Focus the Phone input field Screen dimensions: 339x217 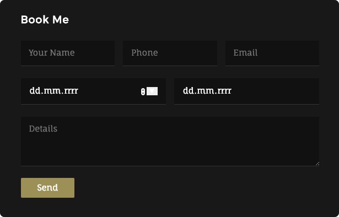coord(170,53)
